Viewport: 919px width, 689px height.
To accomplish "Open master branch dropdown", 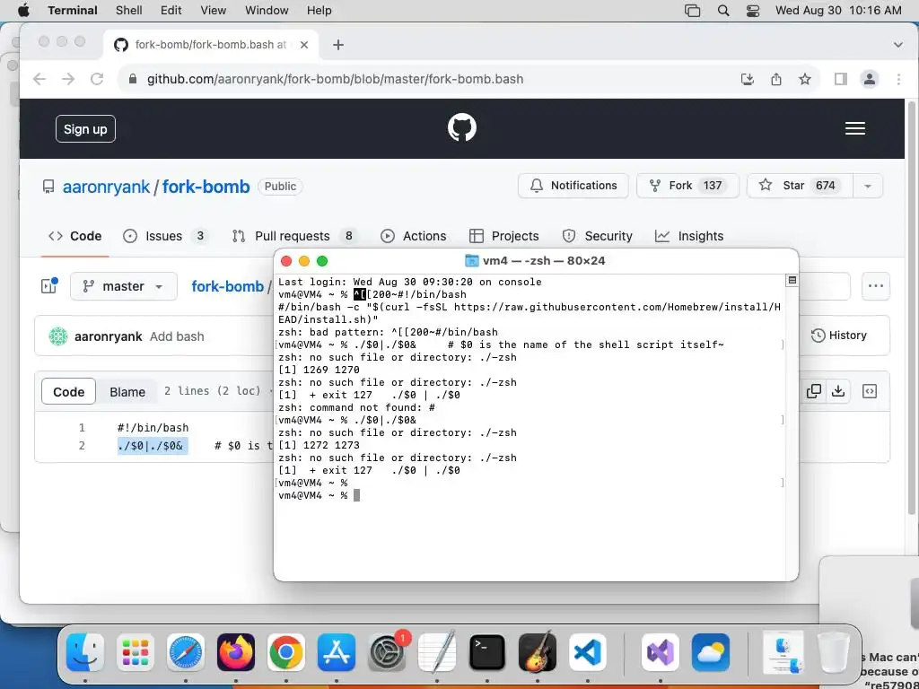I will point(124,286).
